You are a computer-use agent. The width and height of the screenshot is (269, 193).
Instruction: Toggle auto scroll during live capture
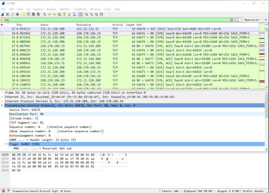coord(74,15)
